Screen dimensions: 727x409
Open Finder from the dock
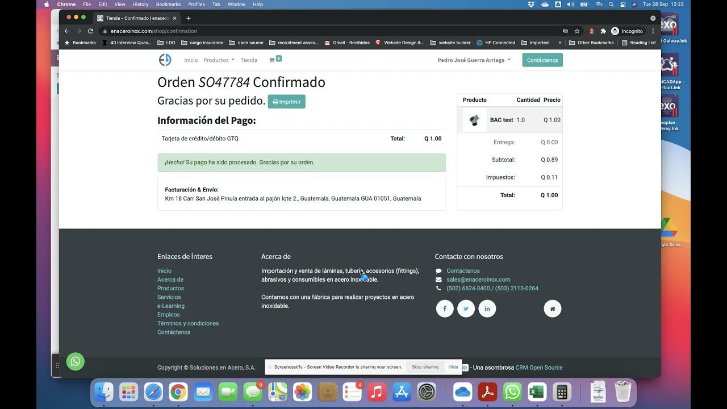104,392
